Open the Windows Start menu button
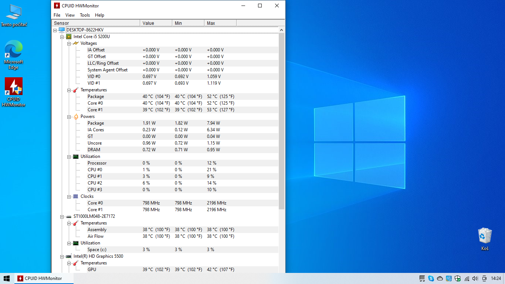The height and width of the screenshot is (284, 505). [x=7, y=278]
